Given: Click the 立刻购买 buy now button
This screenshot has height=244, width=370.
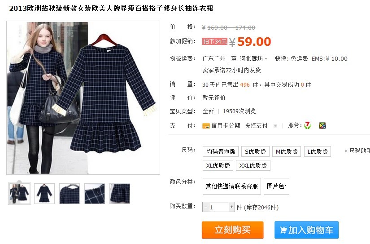Looking at the screenshot, I should [x=232, y=230].
